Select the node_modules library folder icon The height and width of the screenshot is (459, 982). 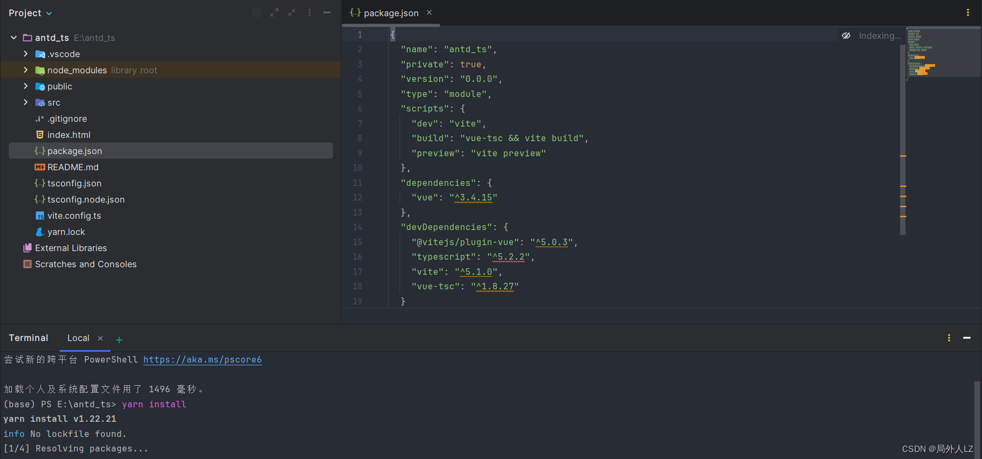(x=40, y=70)
